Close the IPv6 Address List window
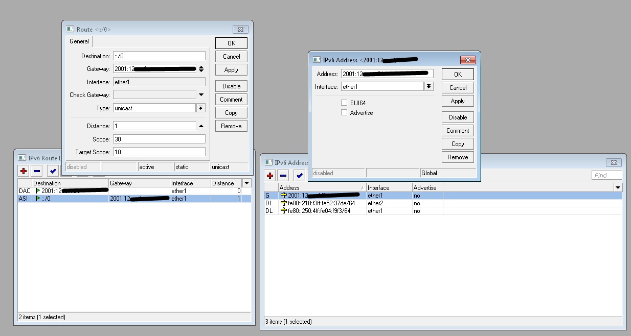Screen dimensions: 631x336 [x=614, y=162]
